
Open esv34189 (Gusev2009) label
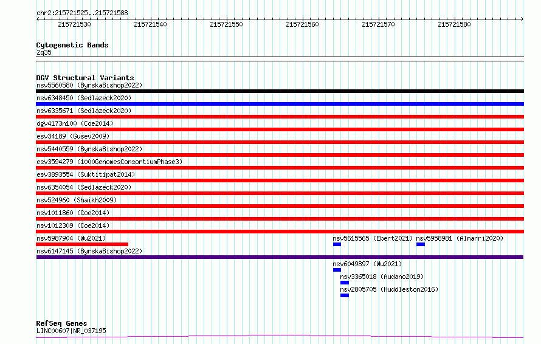click(x=73, y=136)
